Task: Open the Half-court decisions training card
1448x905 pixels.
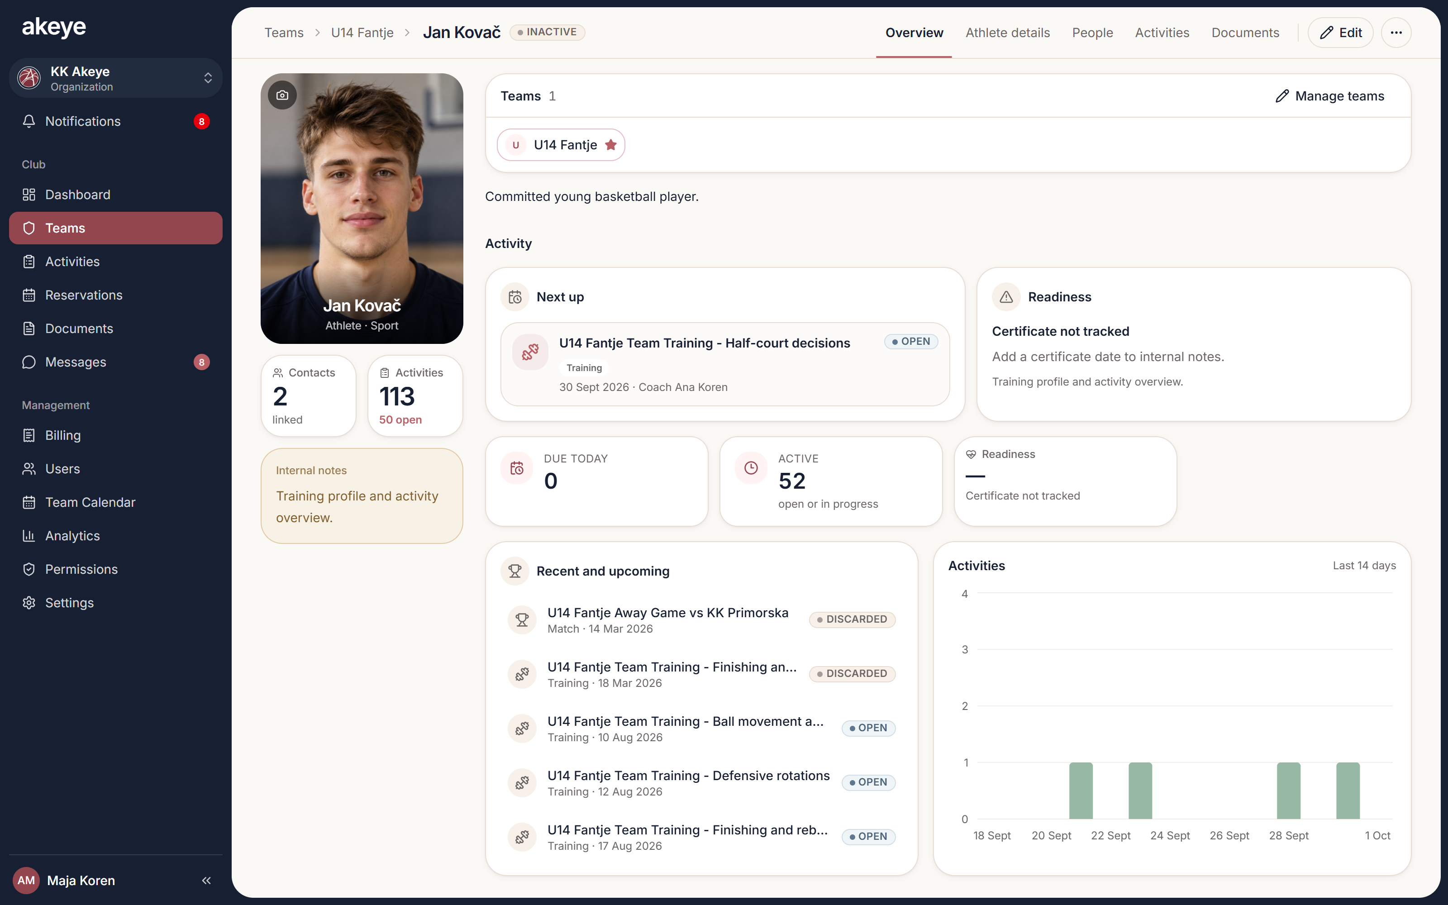Action: [x=724, y=365]
